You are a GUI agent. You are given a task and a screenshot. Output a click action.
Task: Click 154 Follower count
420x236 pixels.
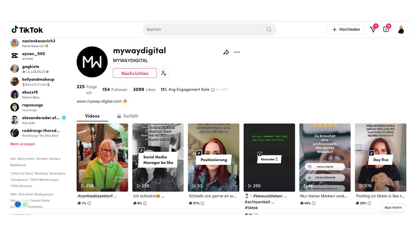(x=115, y=89)
